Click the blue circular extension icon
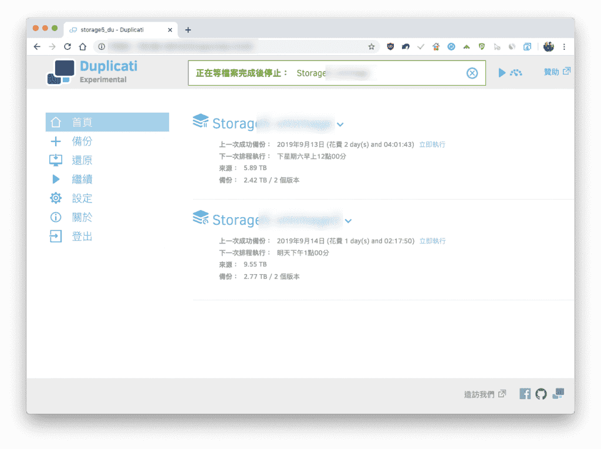 click(x=451, y=47)
